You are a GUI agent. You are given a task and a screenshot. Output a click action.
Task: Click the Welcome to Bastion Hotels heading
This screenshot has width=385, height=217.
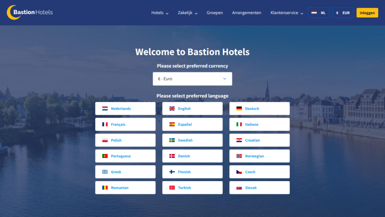tap(192, 52)
